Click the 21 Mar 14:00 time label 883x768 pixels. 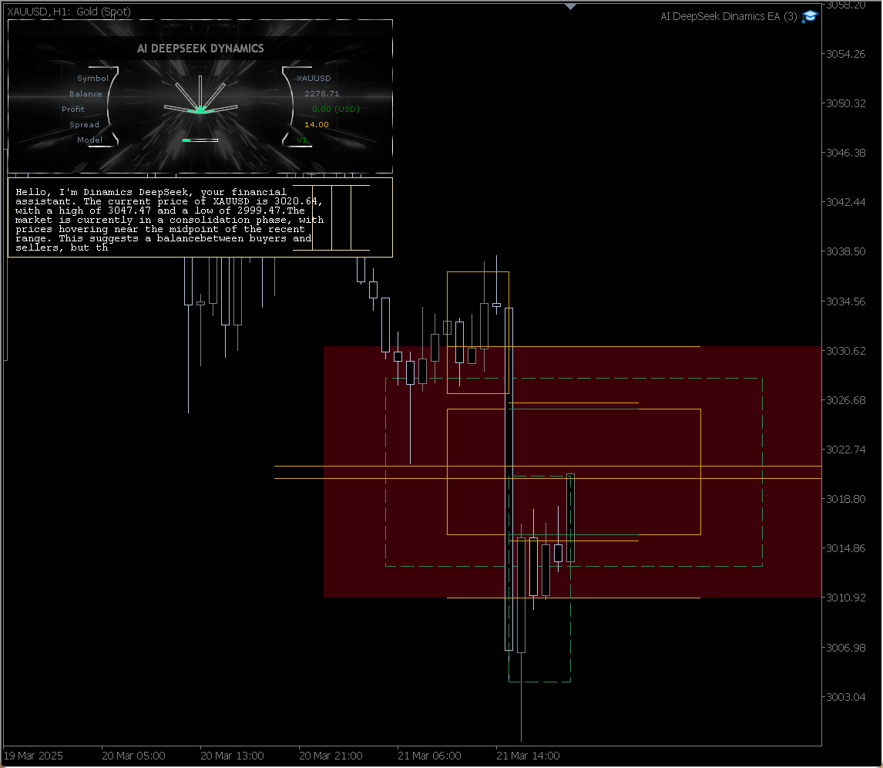point(528,756)
